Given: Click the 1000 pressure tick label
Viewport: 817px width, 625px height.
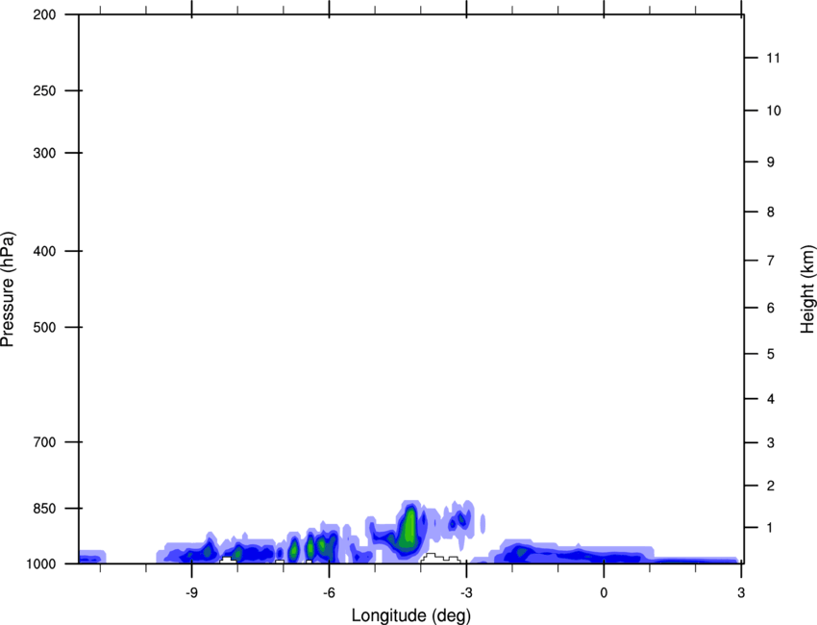Looking at the screenshot, I should point(40,563).
